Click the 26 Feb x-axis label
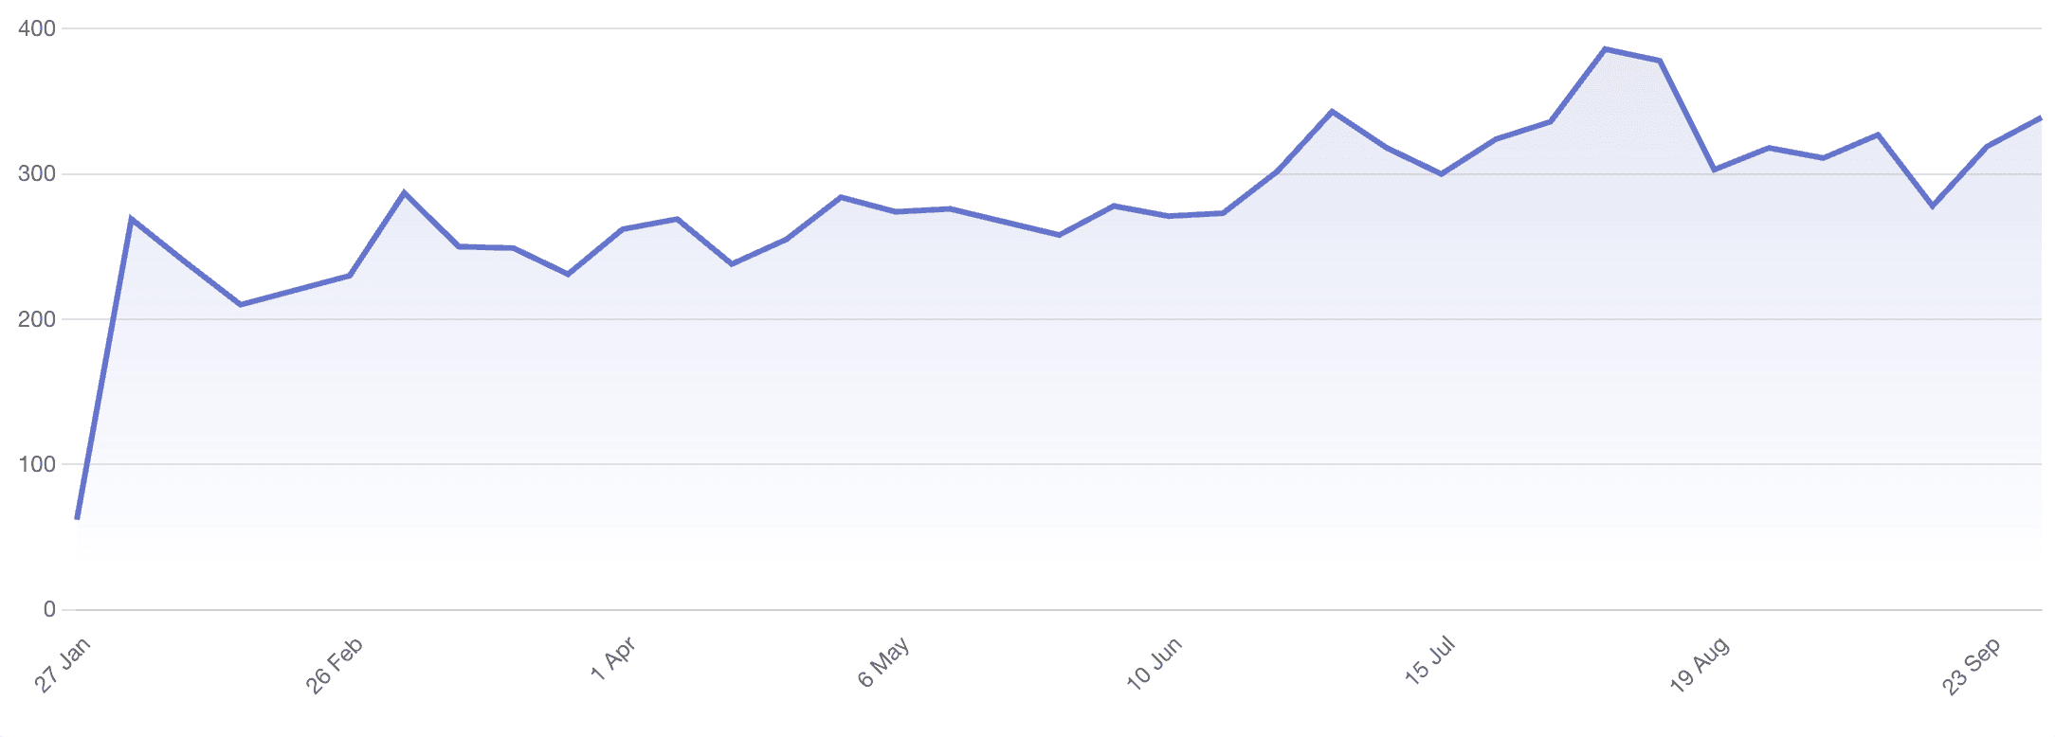 [335, 665]
